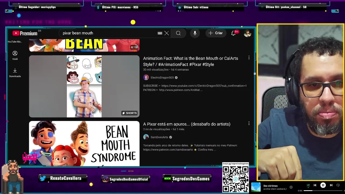The height and width of the screenshot is (194, 345).
Task: Click the Kick SegredosDosGames overlay label
Action: coord(187,179)
